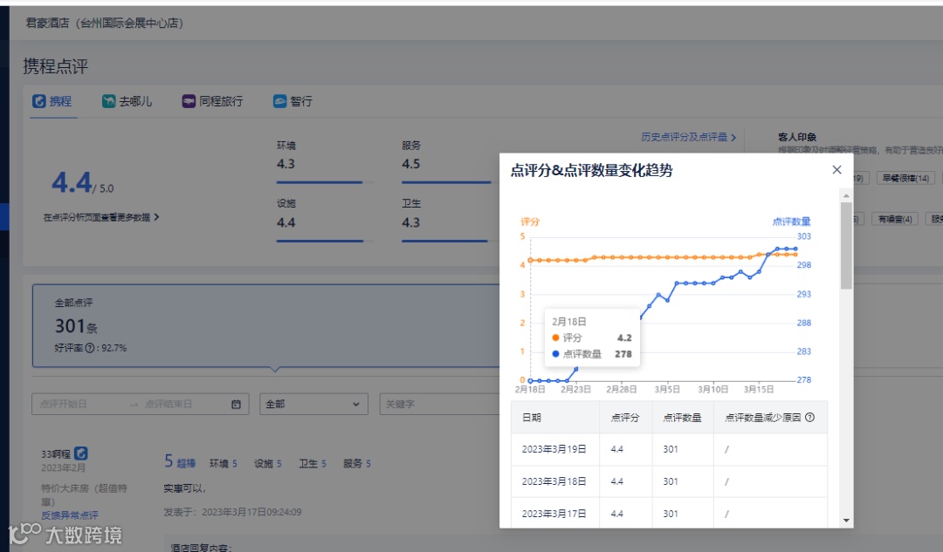This screenshot has height=552, width=943.
Task: Click the 早餐很棒(14) impression tag
Action: coord(905,179)
